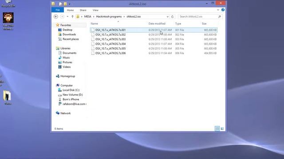Minimize the iAtkosL2.iso window

click(207, 3)
